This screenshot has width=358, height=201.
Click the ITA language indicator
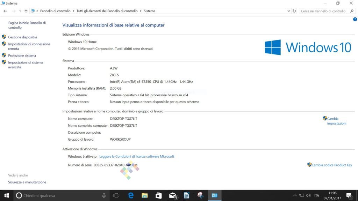pyautogui.click(x=317, y=195)
